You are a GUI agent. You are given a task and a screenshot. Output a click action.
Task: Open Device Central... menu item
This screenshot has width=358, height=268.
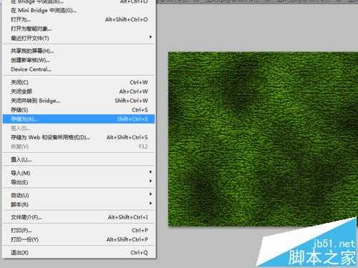point(79,69)
